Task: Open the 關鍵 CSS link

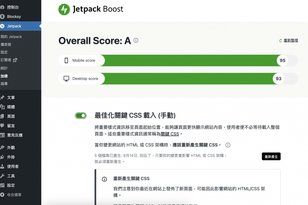Action: [170, 134]
